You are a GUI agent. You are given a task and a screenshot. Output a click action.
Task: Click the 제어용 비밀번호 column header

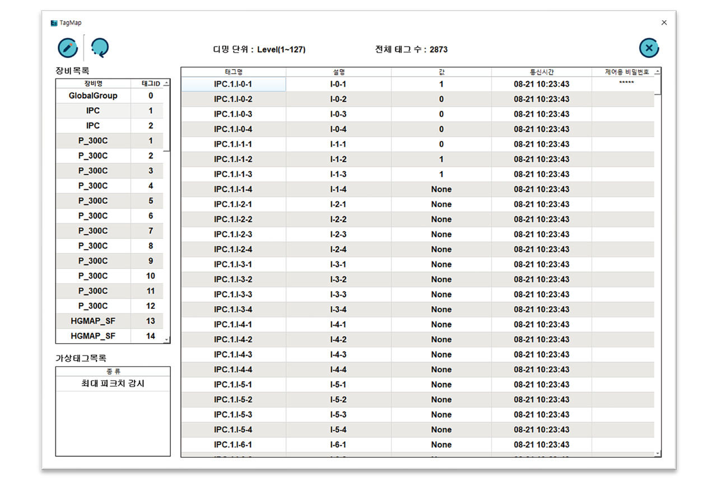623,72
